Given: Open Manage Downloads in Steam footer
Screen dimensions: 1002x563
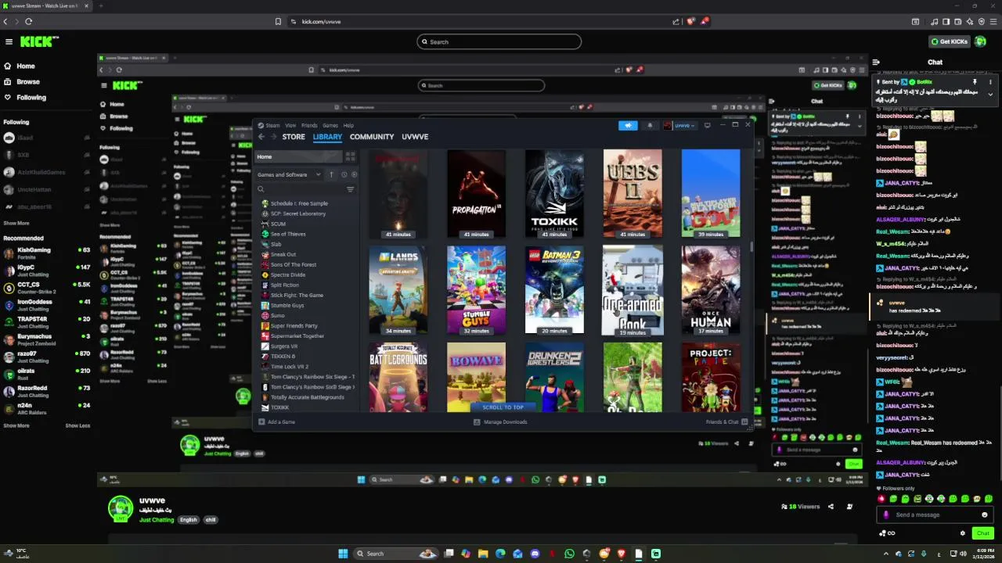Looking at the screenshot, I should (500, 422).
